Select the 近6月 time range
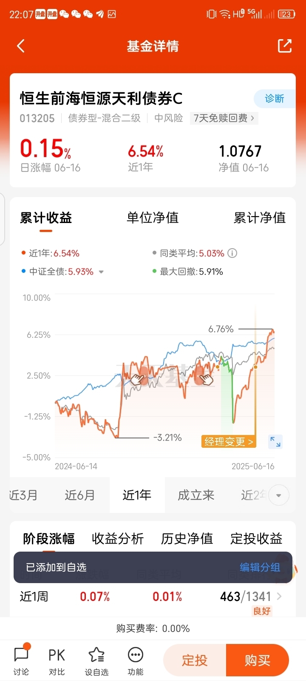306x681 pixels. click(79, 495)
